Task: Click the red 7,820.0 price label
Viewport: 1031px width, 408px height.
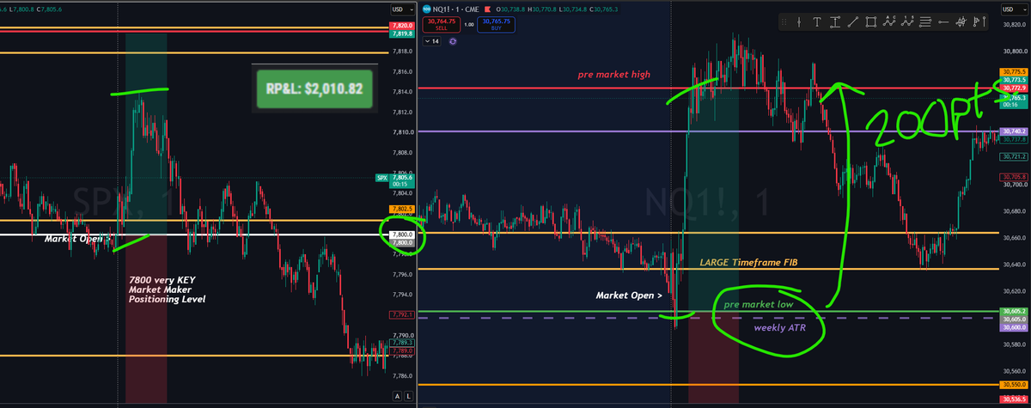Action: pos(404,27)
